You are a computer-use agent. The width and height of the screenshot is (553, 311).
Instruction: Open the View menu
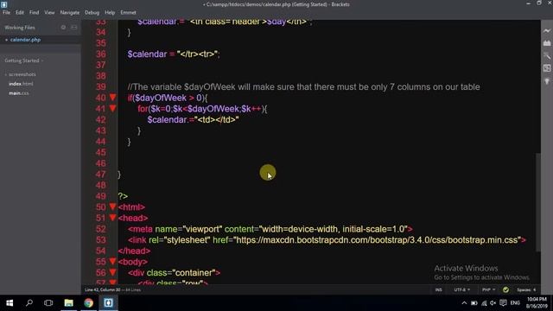click(x=49, y=12)
